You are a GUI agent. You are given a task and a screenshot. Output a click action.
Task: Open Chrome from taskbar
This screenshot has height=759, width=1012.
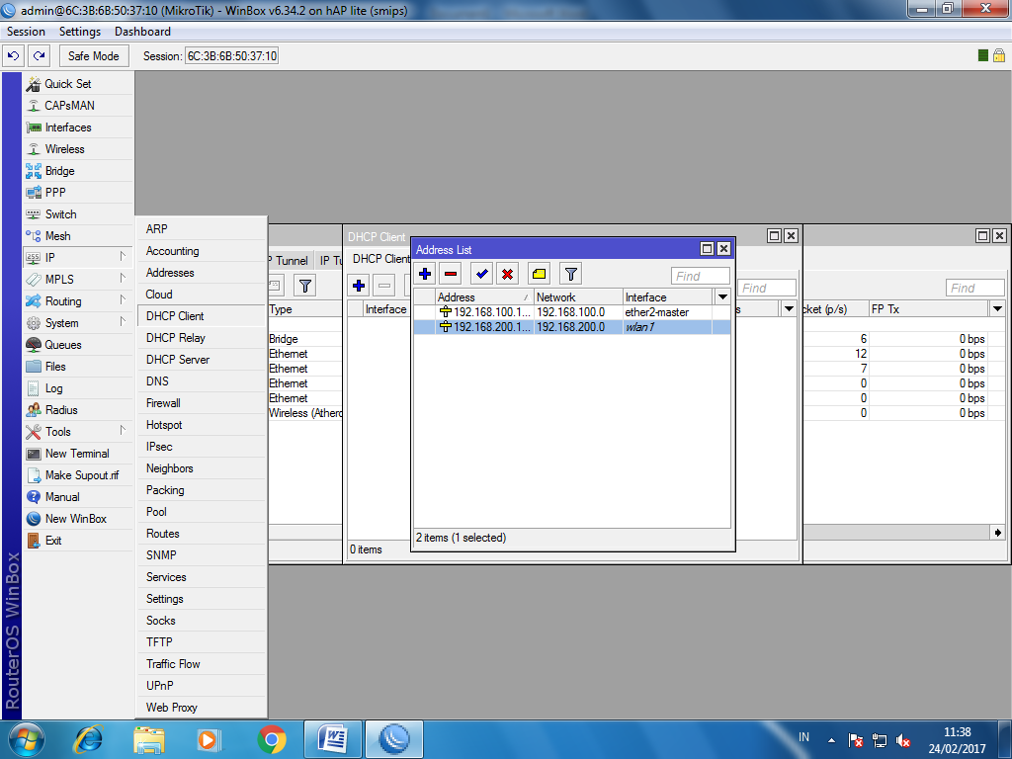click(x=272, y=739)
